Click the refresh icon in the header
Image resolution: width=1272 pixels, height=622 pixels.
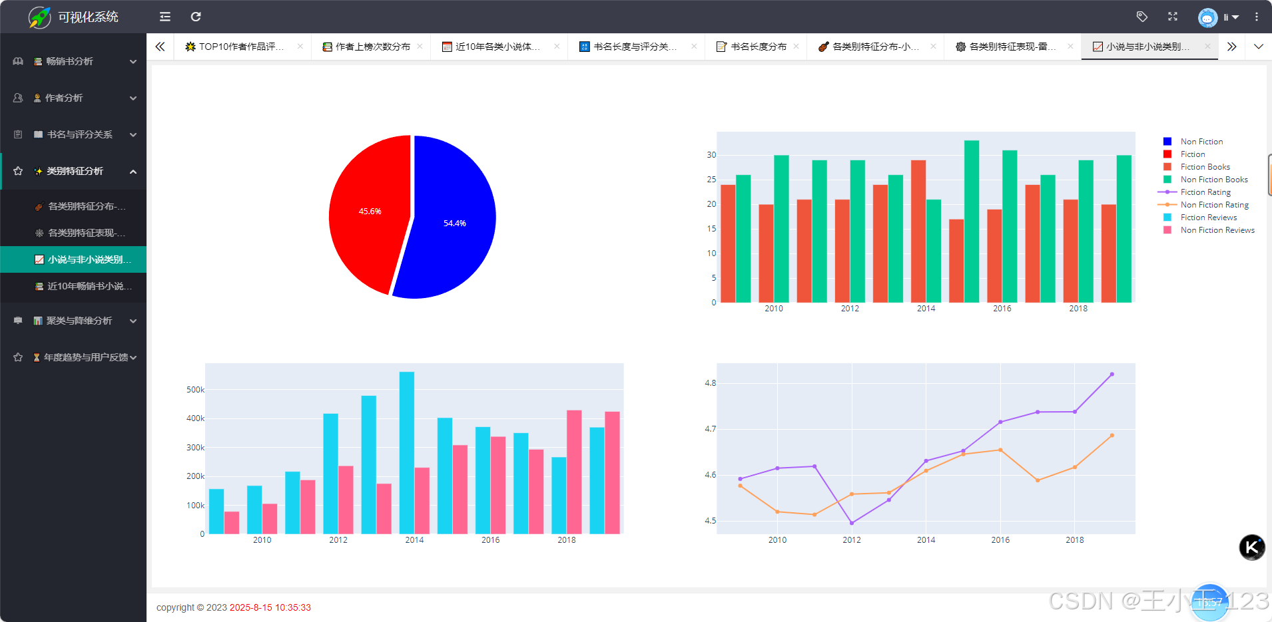click(x=196, y=17)
